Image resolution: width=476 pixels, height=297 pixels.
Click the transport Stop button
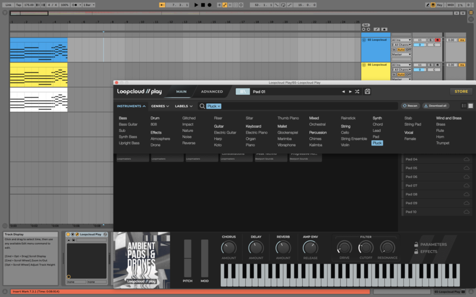click(203, 5)
